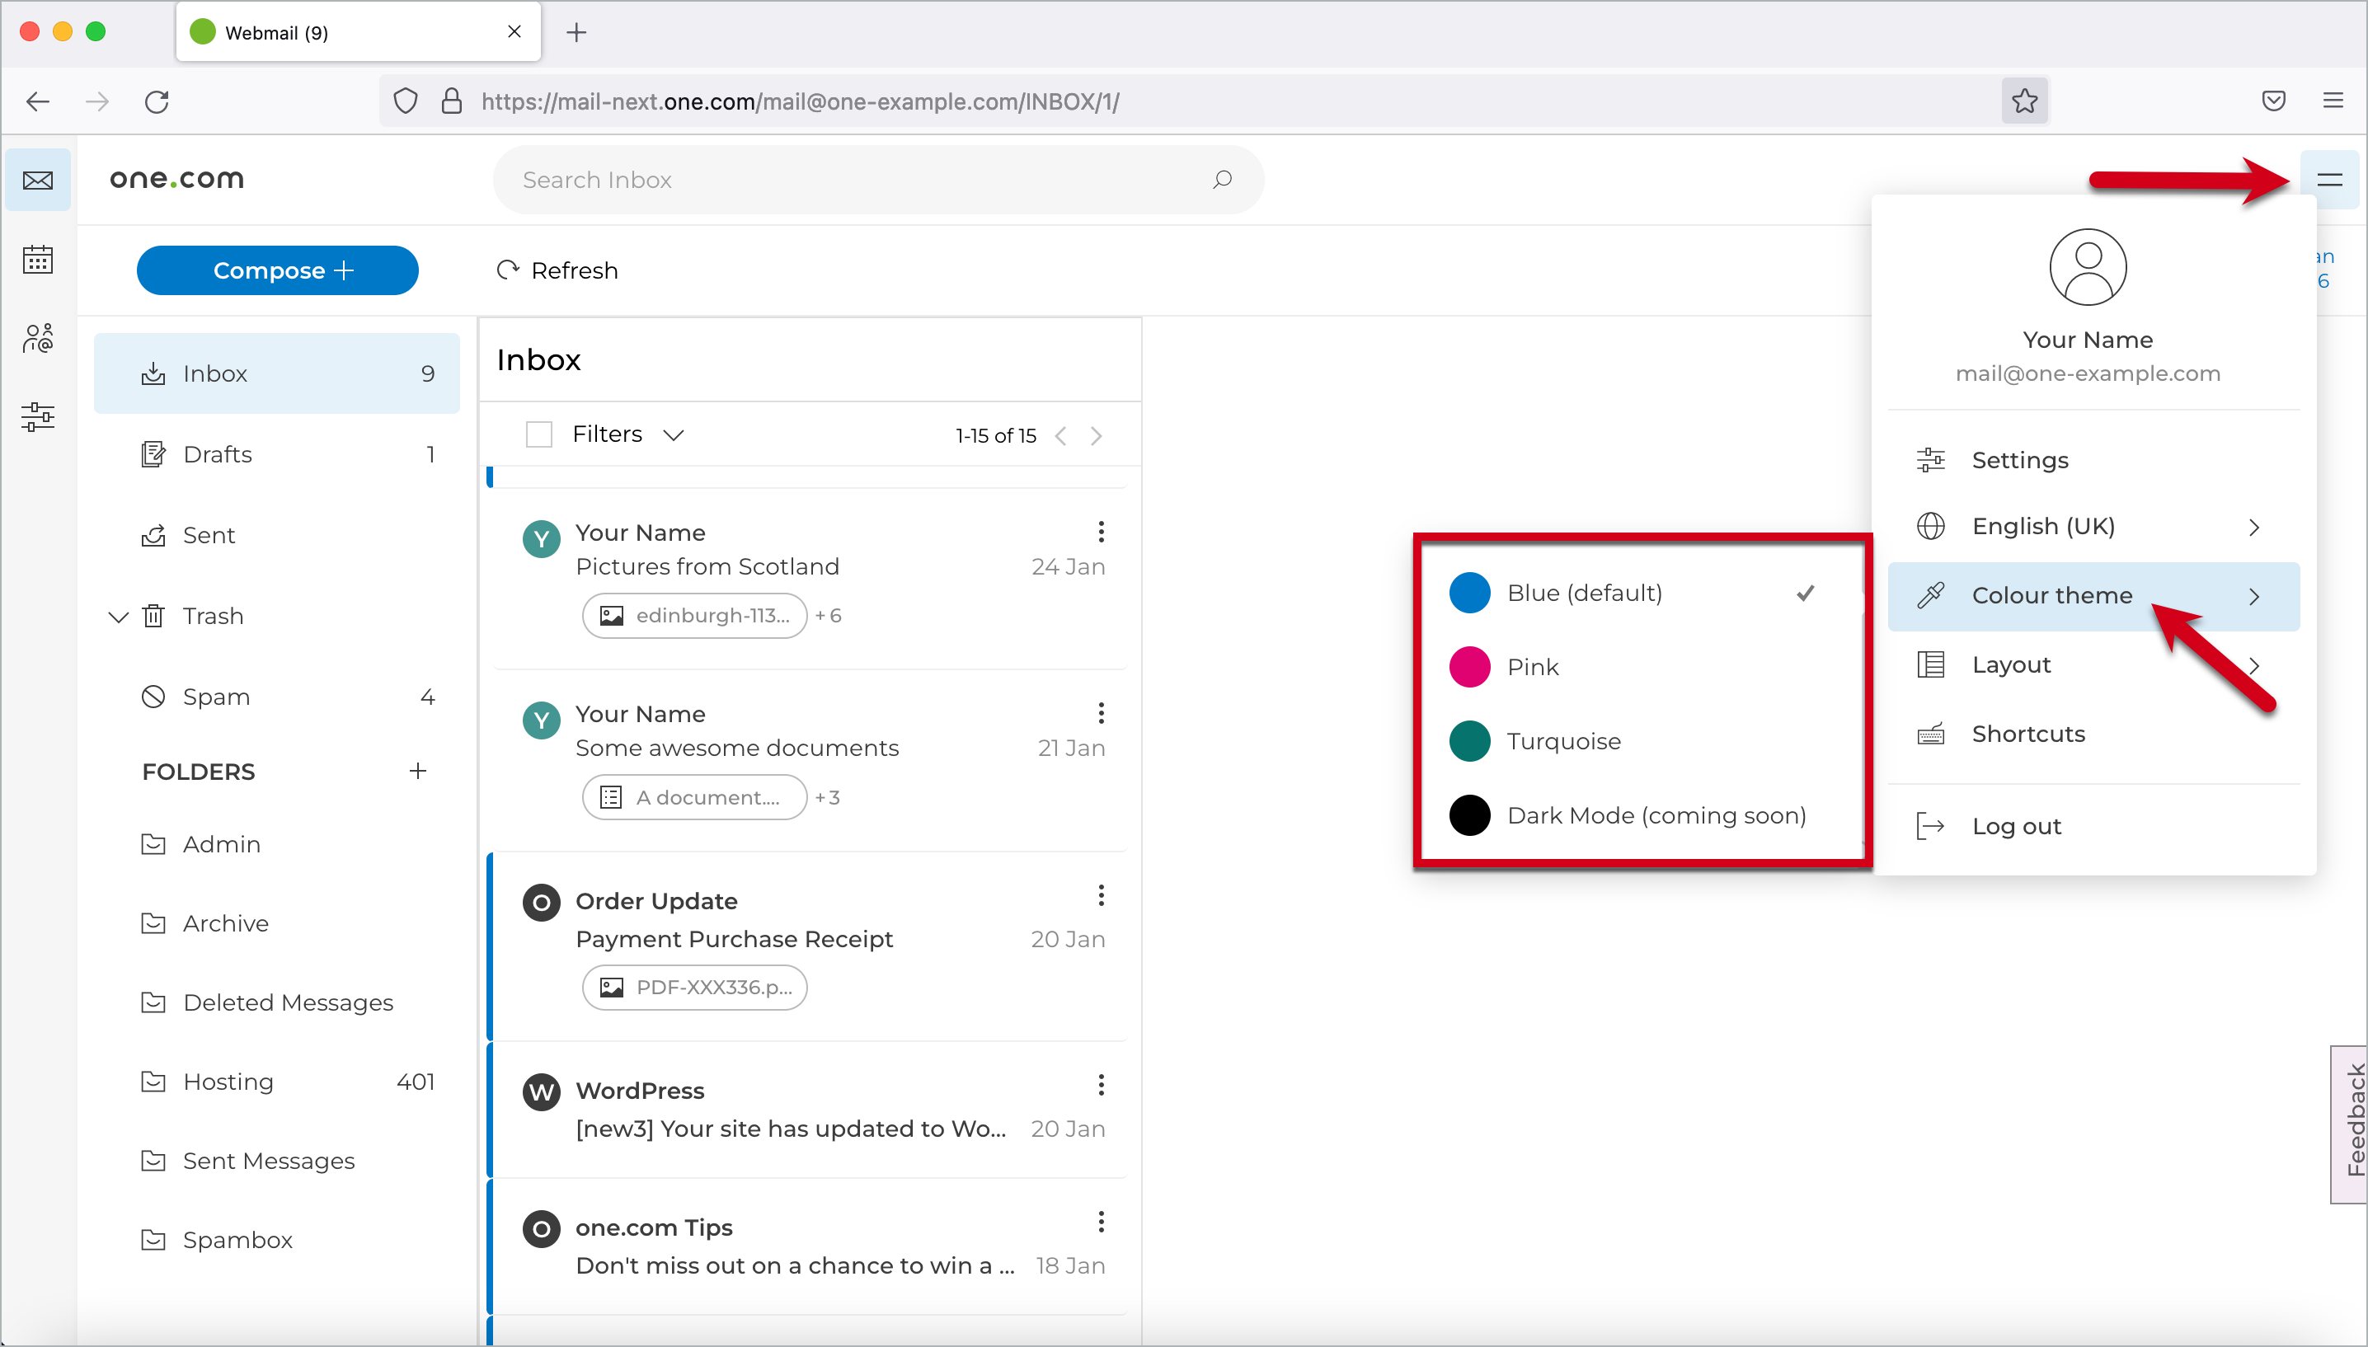2368x1347 pixels.
Task: Choose the Turquoise theme option
Action: coord(1563,741)
